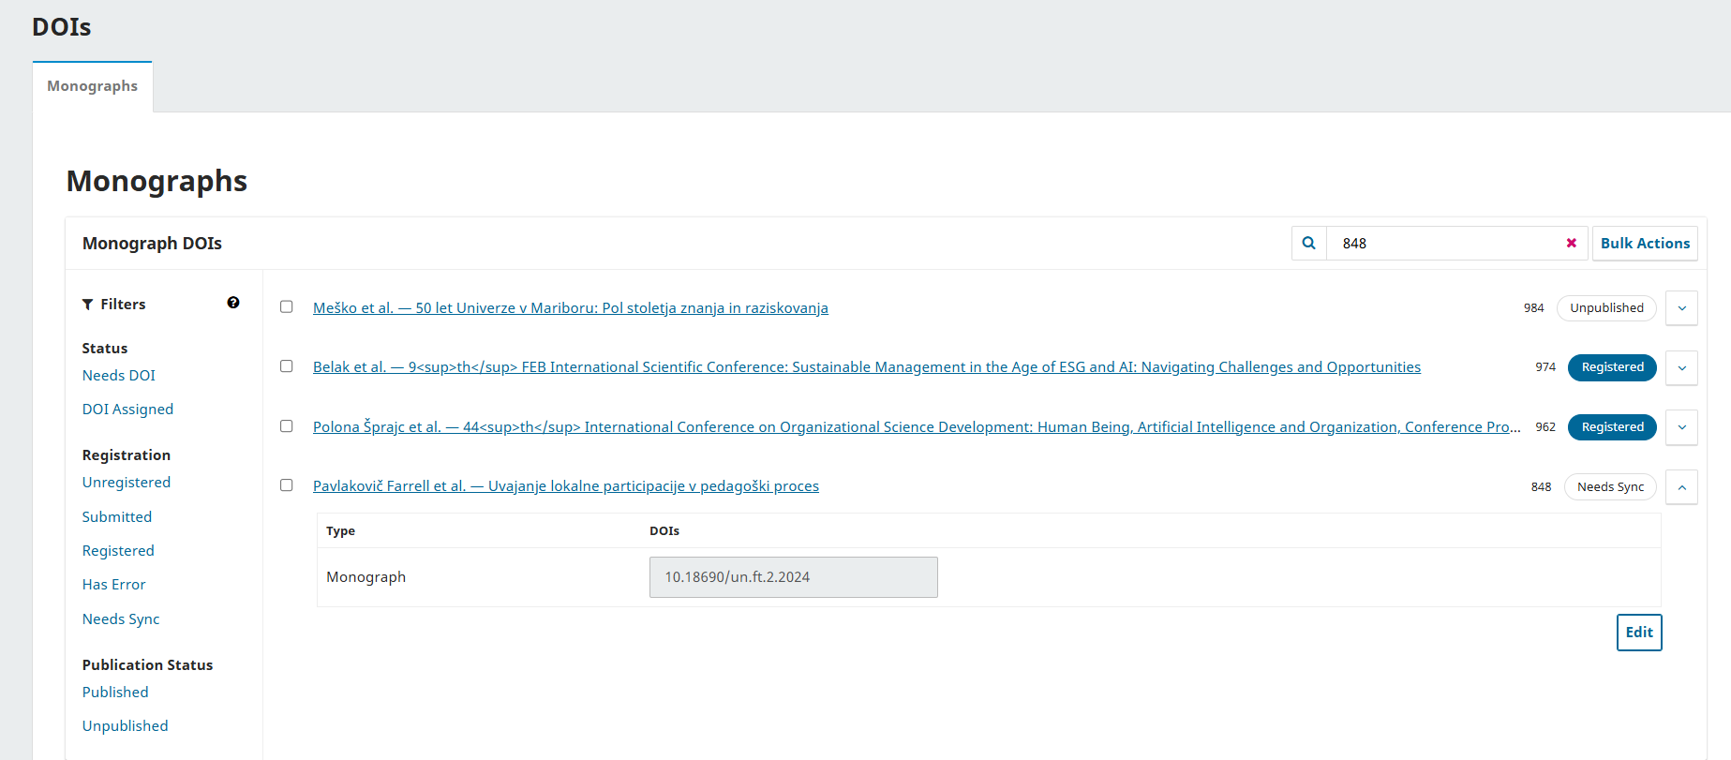The image size is (1731, 760).
Task: Filter by Needs DOI status
Action: coord(119,376)
